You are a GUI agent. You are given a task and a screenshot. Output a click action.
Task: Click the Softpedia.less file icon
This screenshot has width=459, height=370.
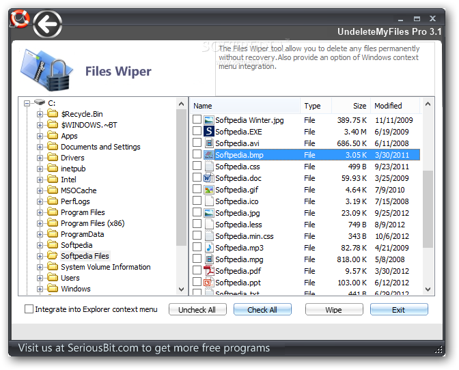click(x=209, y=225)
